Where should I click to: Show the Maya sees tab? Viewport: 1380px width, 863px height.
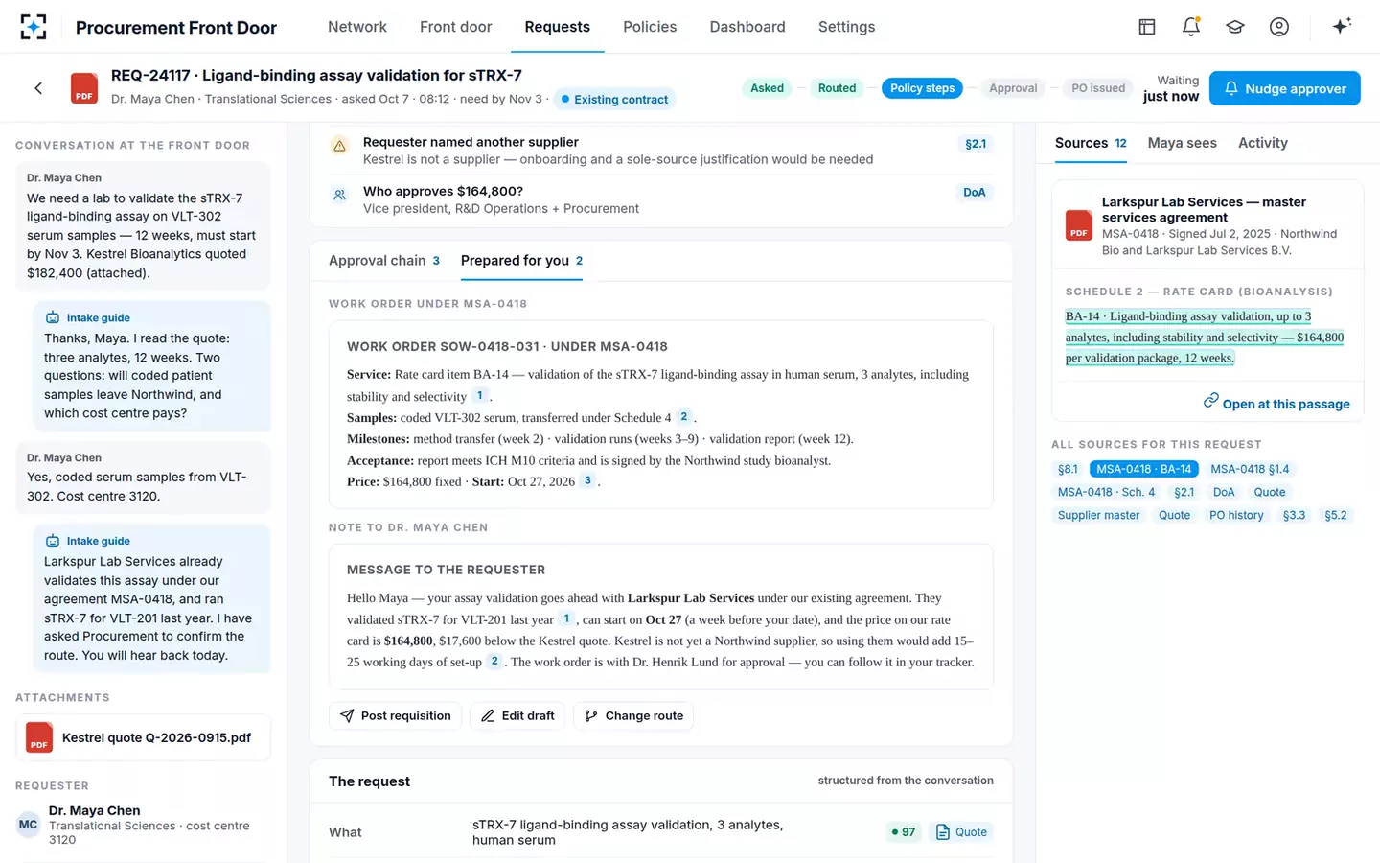click(1183, 143)
